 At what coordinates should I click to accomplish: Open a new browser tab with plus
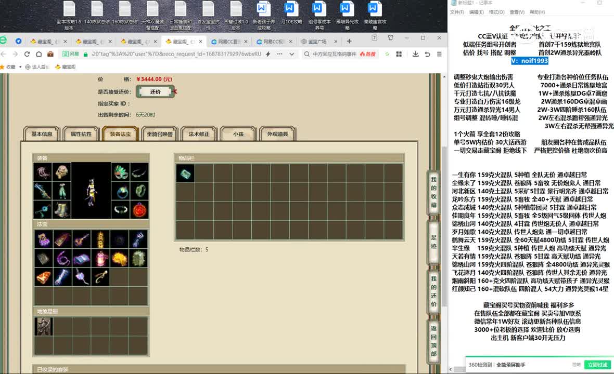pyautogui.click(x=349, y=41)
